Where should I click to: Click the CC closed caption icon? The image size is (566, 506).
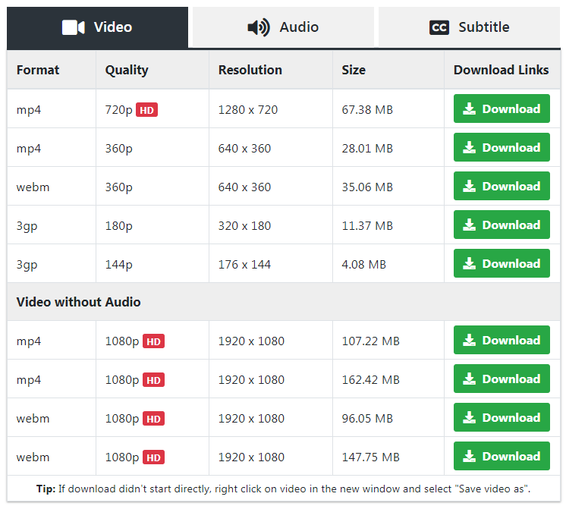click(x=439, y=27)
